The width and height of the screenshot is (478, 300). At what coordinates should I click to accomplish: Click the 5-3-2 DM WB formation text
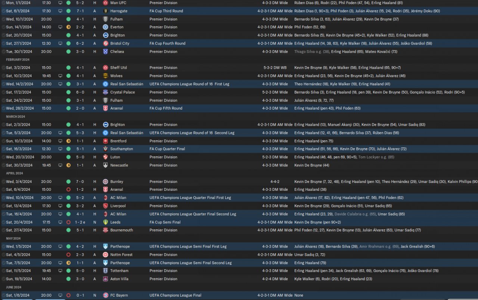tap(275, 68)
